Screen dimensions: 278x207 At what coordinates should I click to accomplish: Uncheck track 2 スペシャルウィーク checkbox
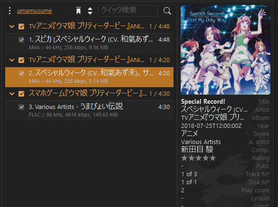[x=21, y=73]
